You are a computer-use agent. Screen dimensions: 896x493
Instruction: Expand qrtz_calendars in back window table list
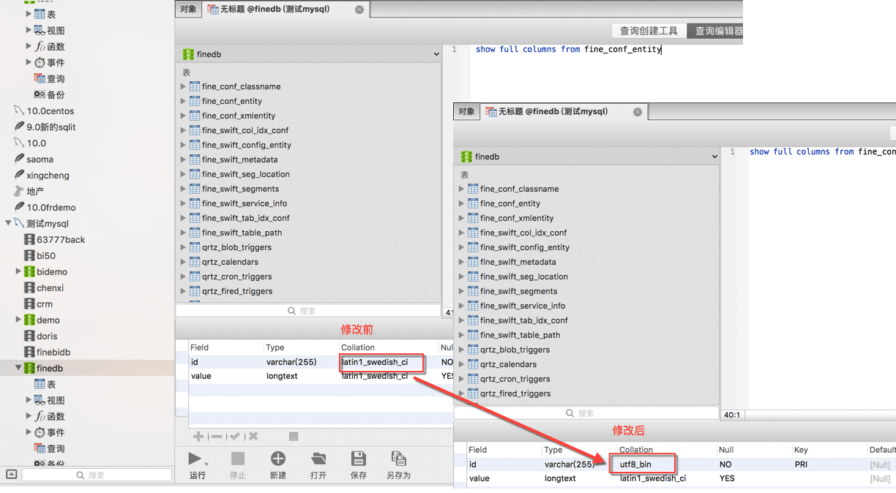183,262
